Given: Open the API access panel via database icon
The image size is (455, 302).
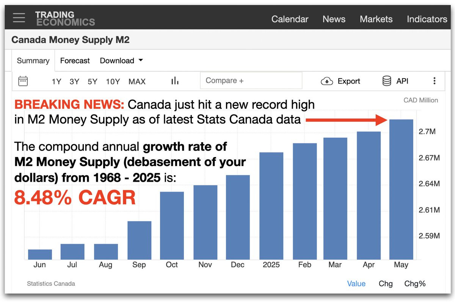Looking at the screenshot, I should click(x=386, y=81).
